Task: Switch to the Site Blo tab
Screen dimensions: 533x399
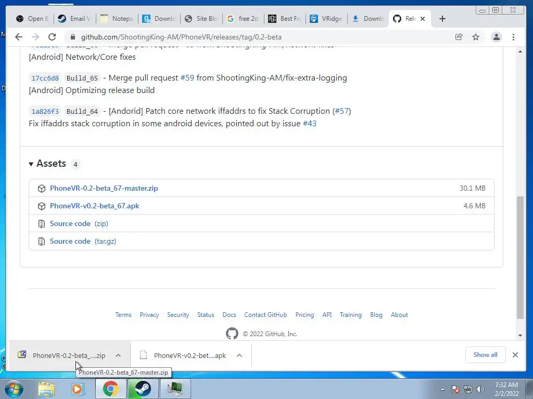Action: (x=201, y=19)
